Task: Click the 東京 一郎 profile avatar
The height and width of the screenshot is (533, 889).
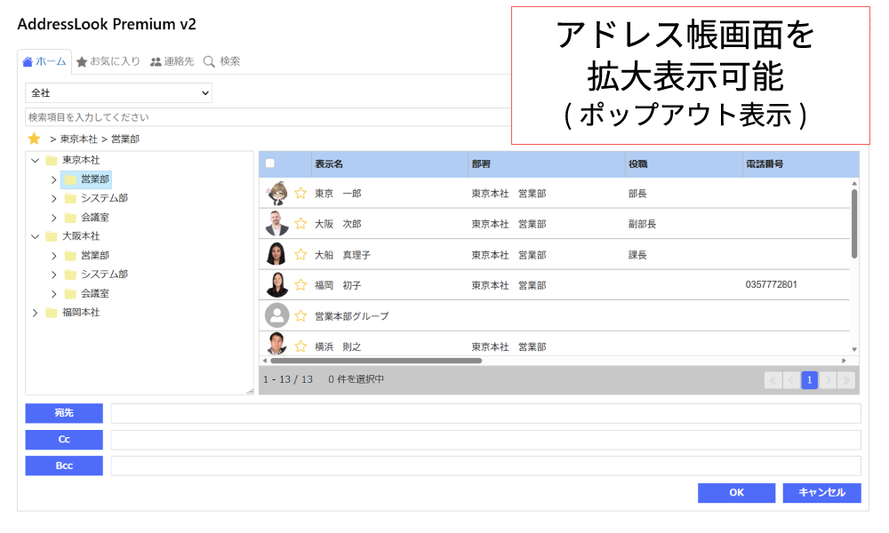Action: pos(276,193)
